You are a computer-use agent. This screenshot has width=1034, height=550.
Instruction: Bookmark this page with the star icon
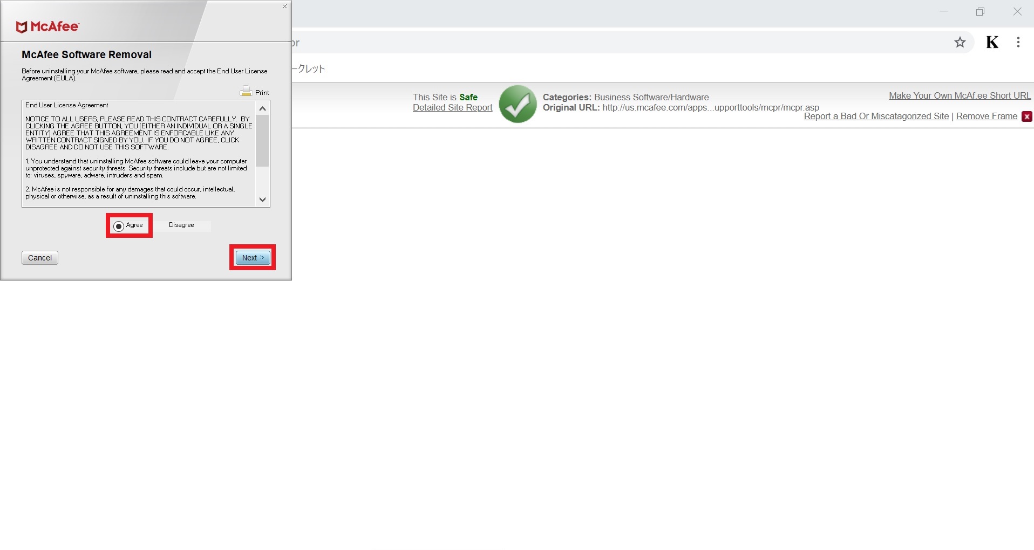(960, 42)
